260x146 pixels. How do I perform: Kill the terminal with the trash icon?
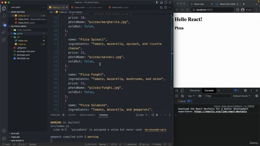pyautogui.click(x=157, y=115)
